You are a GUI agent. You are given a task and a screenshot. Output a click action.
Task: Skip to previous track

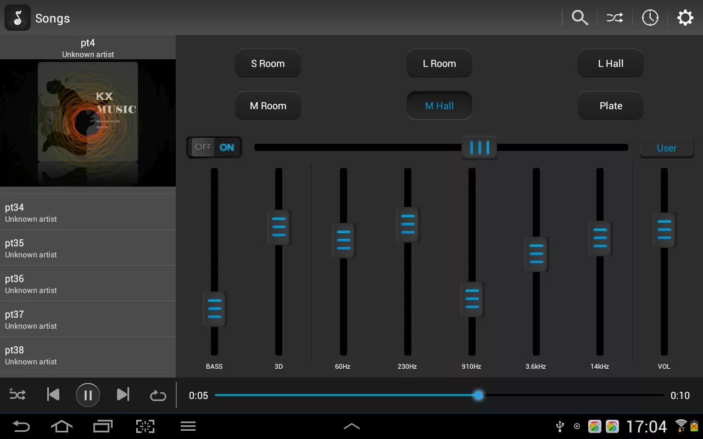(x=53, y=395)
